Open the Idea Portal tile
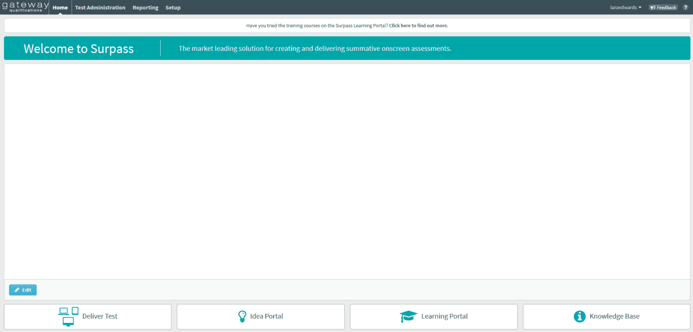The height and width of the screenshot is (332, 693). tap(260, 316)
